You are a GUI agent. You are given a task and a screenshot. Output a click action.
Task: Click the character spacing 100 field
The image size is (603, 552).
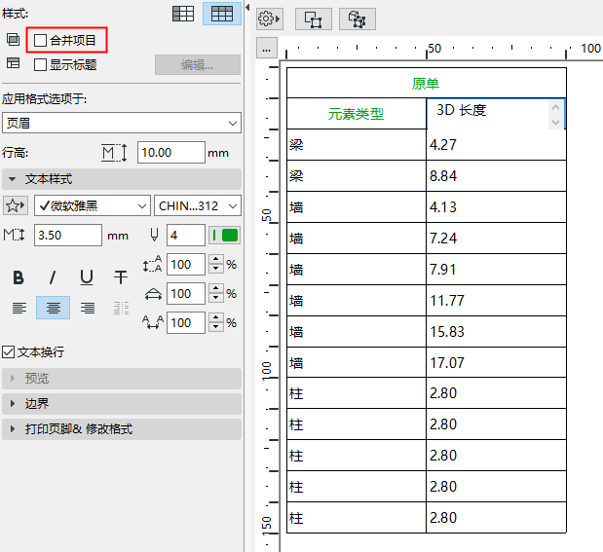pos(186,323)
